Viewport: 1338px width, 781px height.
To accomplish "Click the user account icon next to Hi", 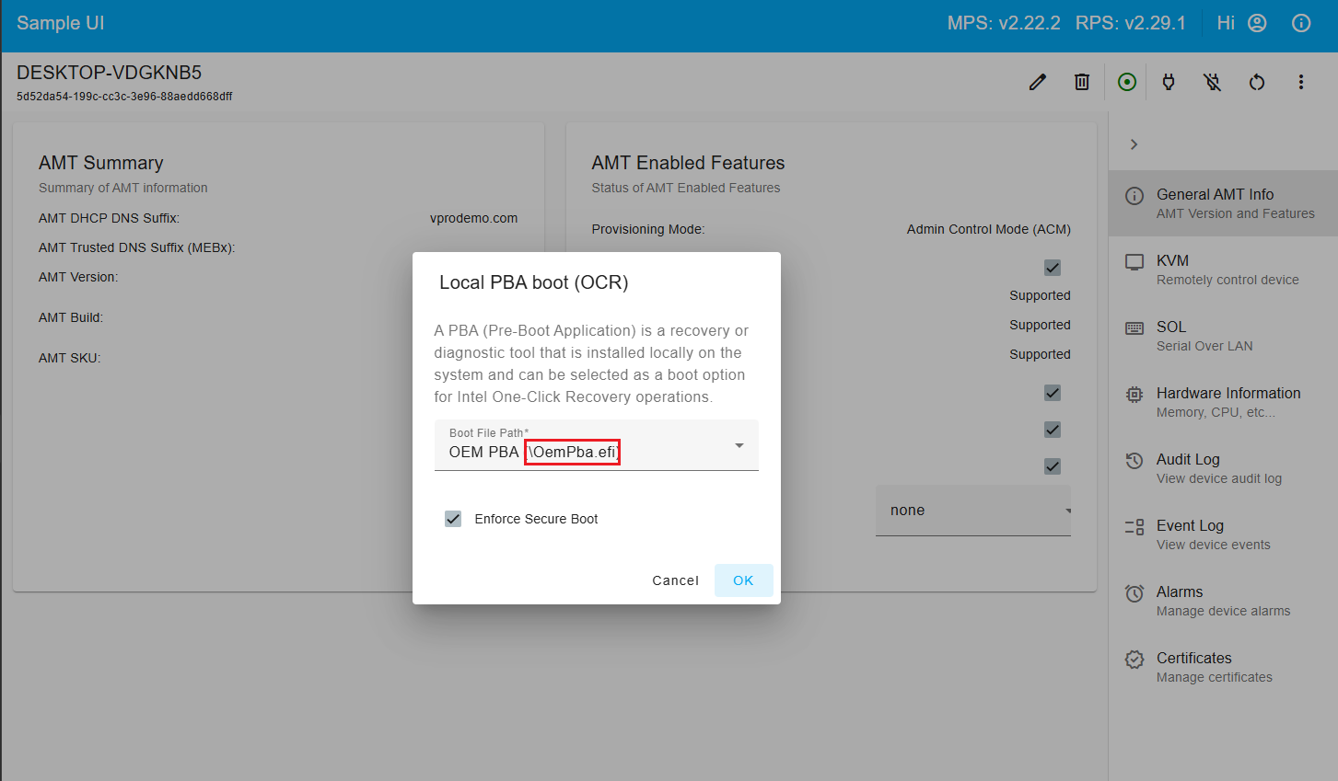I will point(1256,22).
